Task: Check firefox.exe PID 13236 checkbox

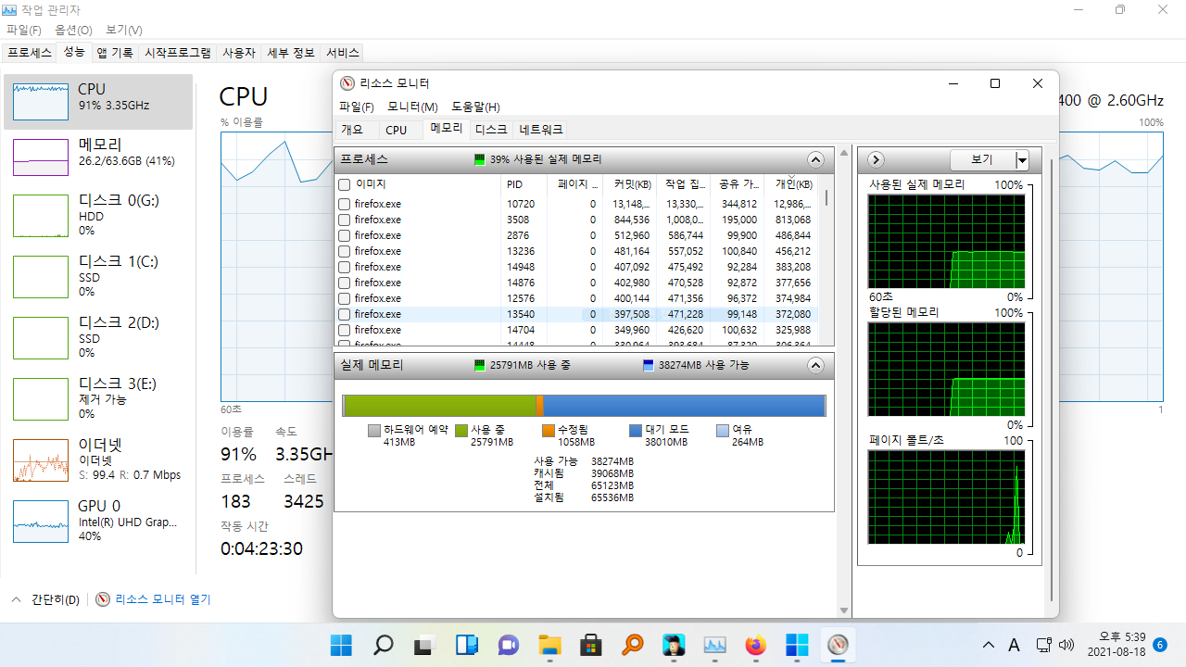Action: (345, 251)
